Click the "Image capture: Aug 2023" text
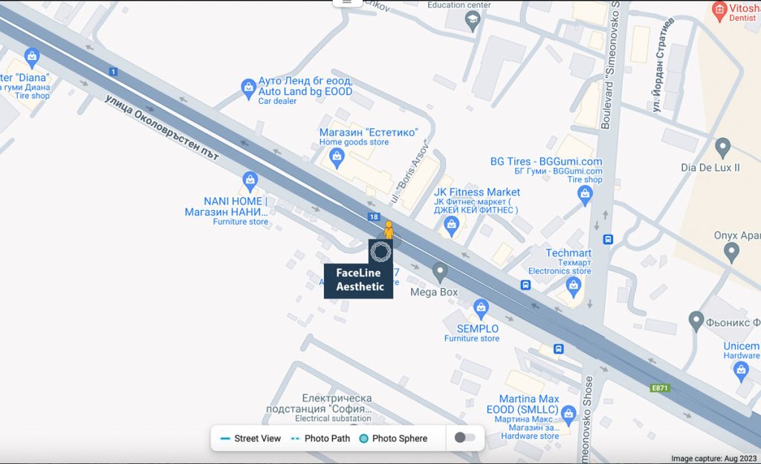The height and width of the screenshot is (464, 761). [x=714, y=458]
